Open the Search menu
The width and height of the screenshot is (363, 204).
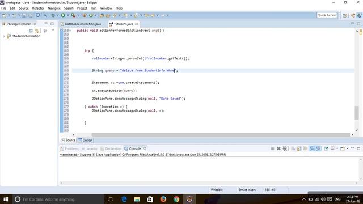tap(69, 8)
